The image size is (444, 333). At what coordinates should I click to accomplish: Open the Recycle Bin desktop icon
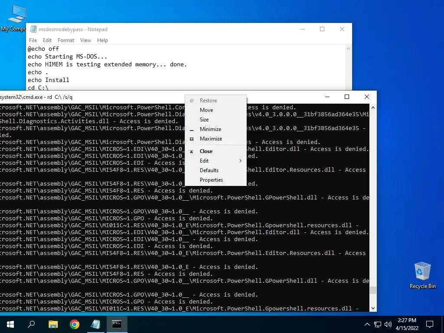tap(422, 275)
